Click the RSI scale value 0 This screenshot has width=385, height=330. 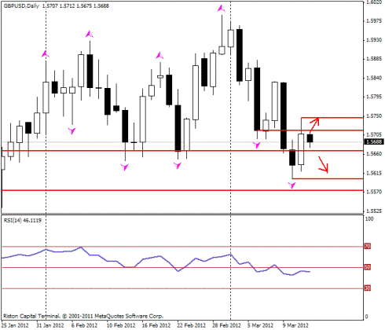pyautogui.click(x=366, y=317)
